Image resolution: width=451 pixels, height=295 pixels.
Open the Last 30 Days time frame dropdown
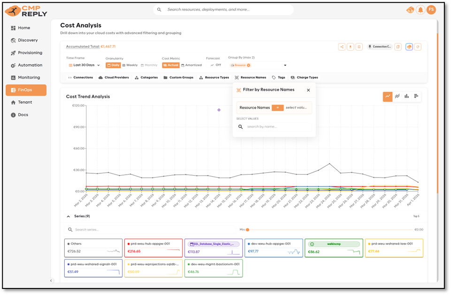84,65
